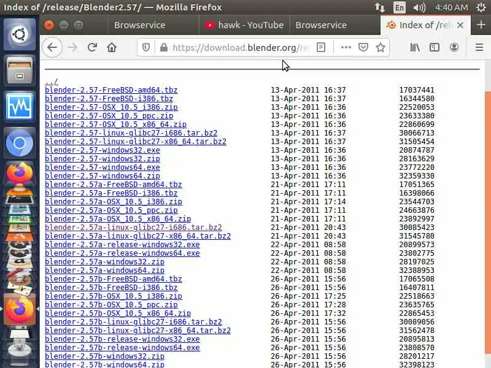Open visited blender-2.57a-linux-glibc27-i686.tar.bz2 link
This screenshot has height=368, width=491.
[x=133, y=228]
